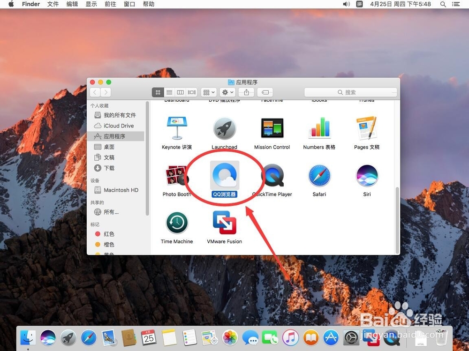469x351 pixels.
Task: Open the 编辑 menu
Action: [72, 4]
